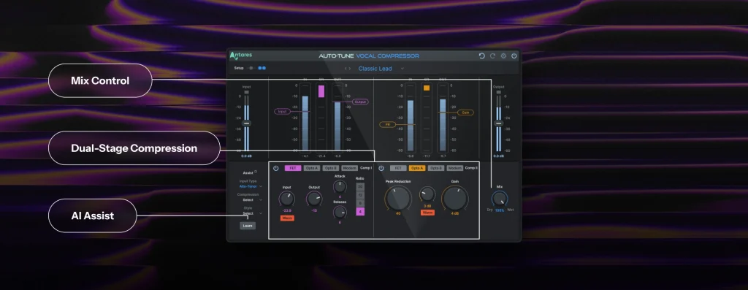This screenshot has height=290, width=748.
Task: Toggle the plugin power button top right
Action: coord(514,56)
